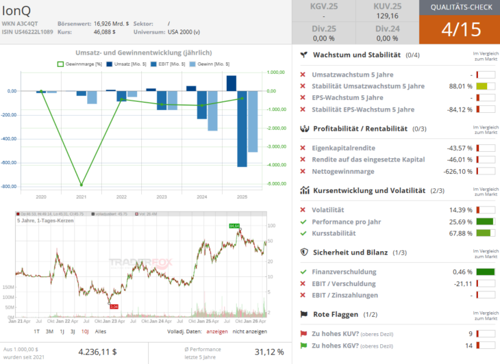Click the green 84,64 high marker on chart

(234, 226)
